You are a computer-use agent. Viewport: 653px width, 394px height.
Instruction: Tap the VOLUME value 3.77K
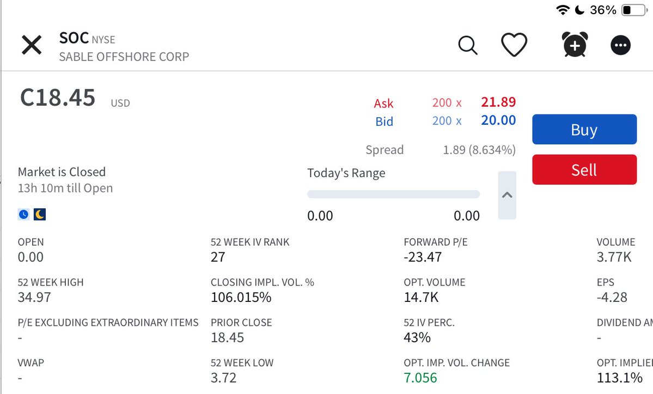614,257
